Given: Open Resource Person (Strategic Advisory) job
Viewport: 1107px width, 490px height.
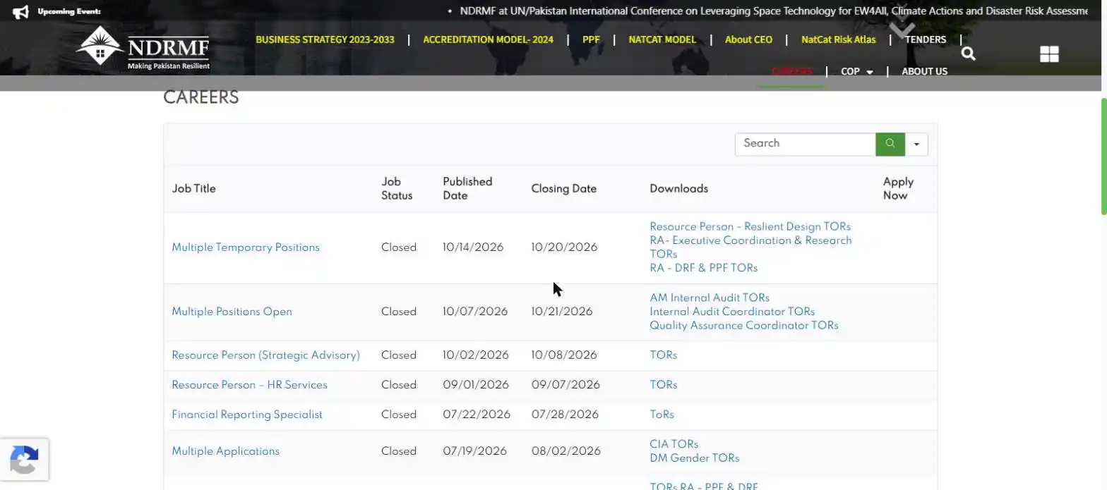Looking at the screenshot, I should 265,355.
